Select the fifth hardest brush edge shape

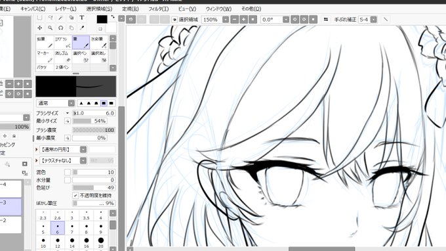pyautogui.click(x=111, y=103)
